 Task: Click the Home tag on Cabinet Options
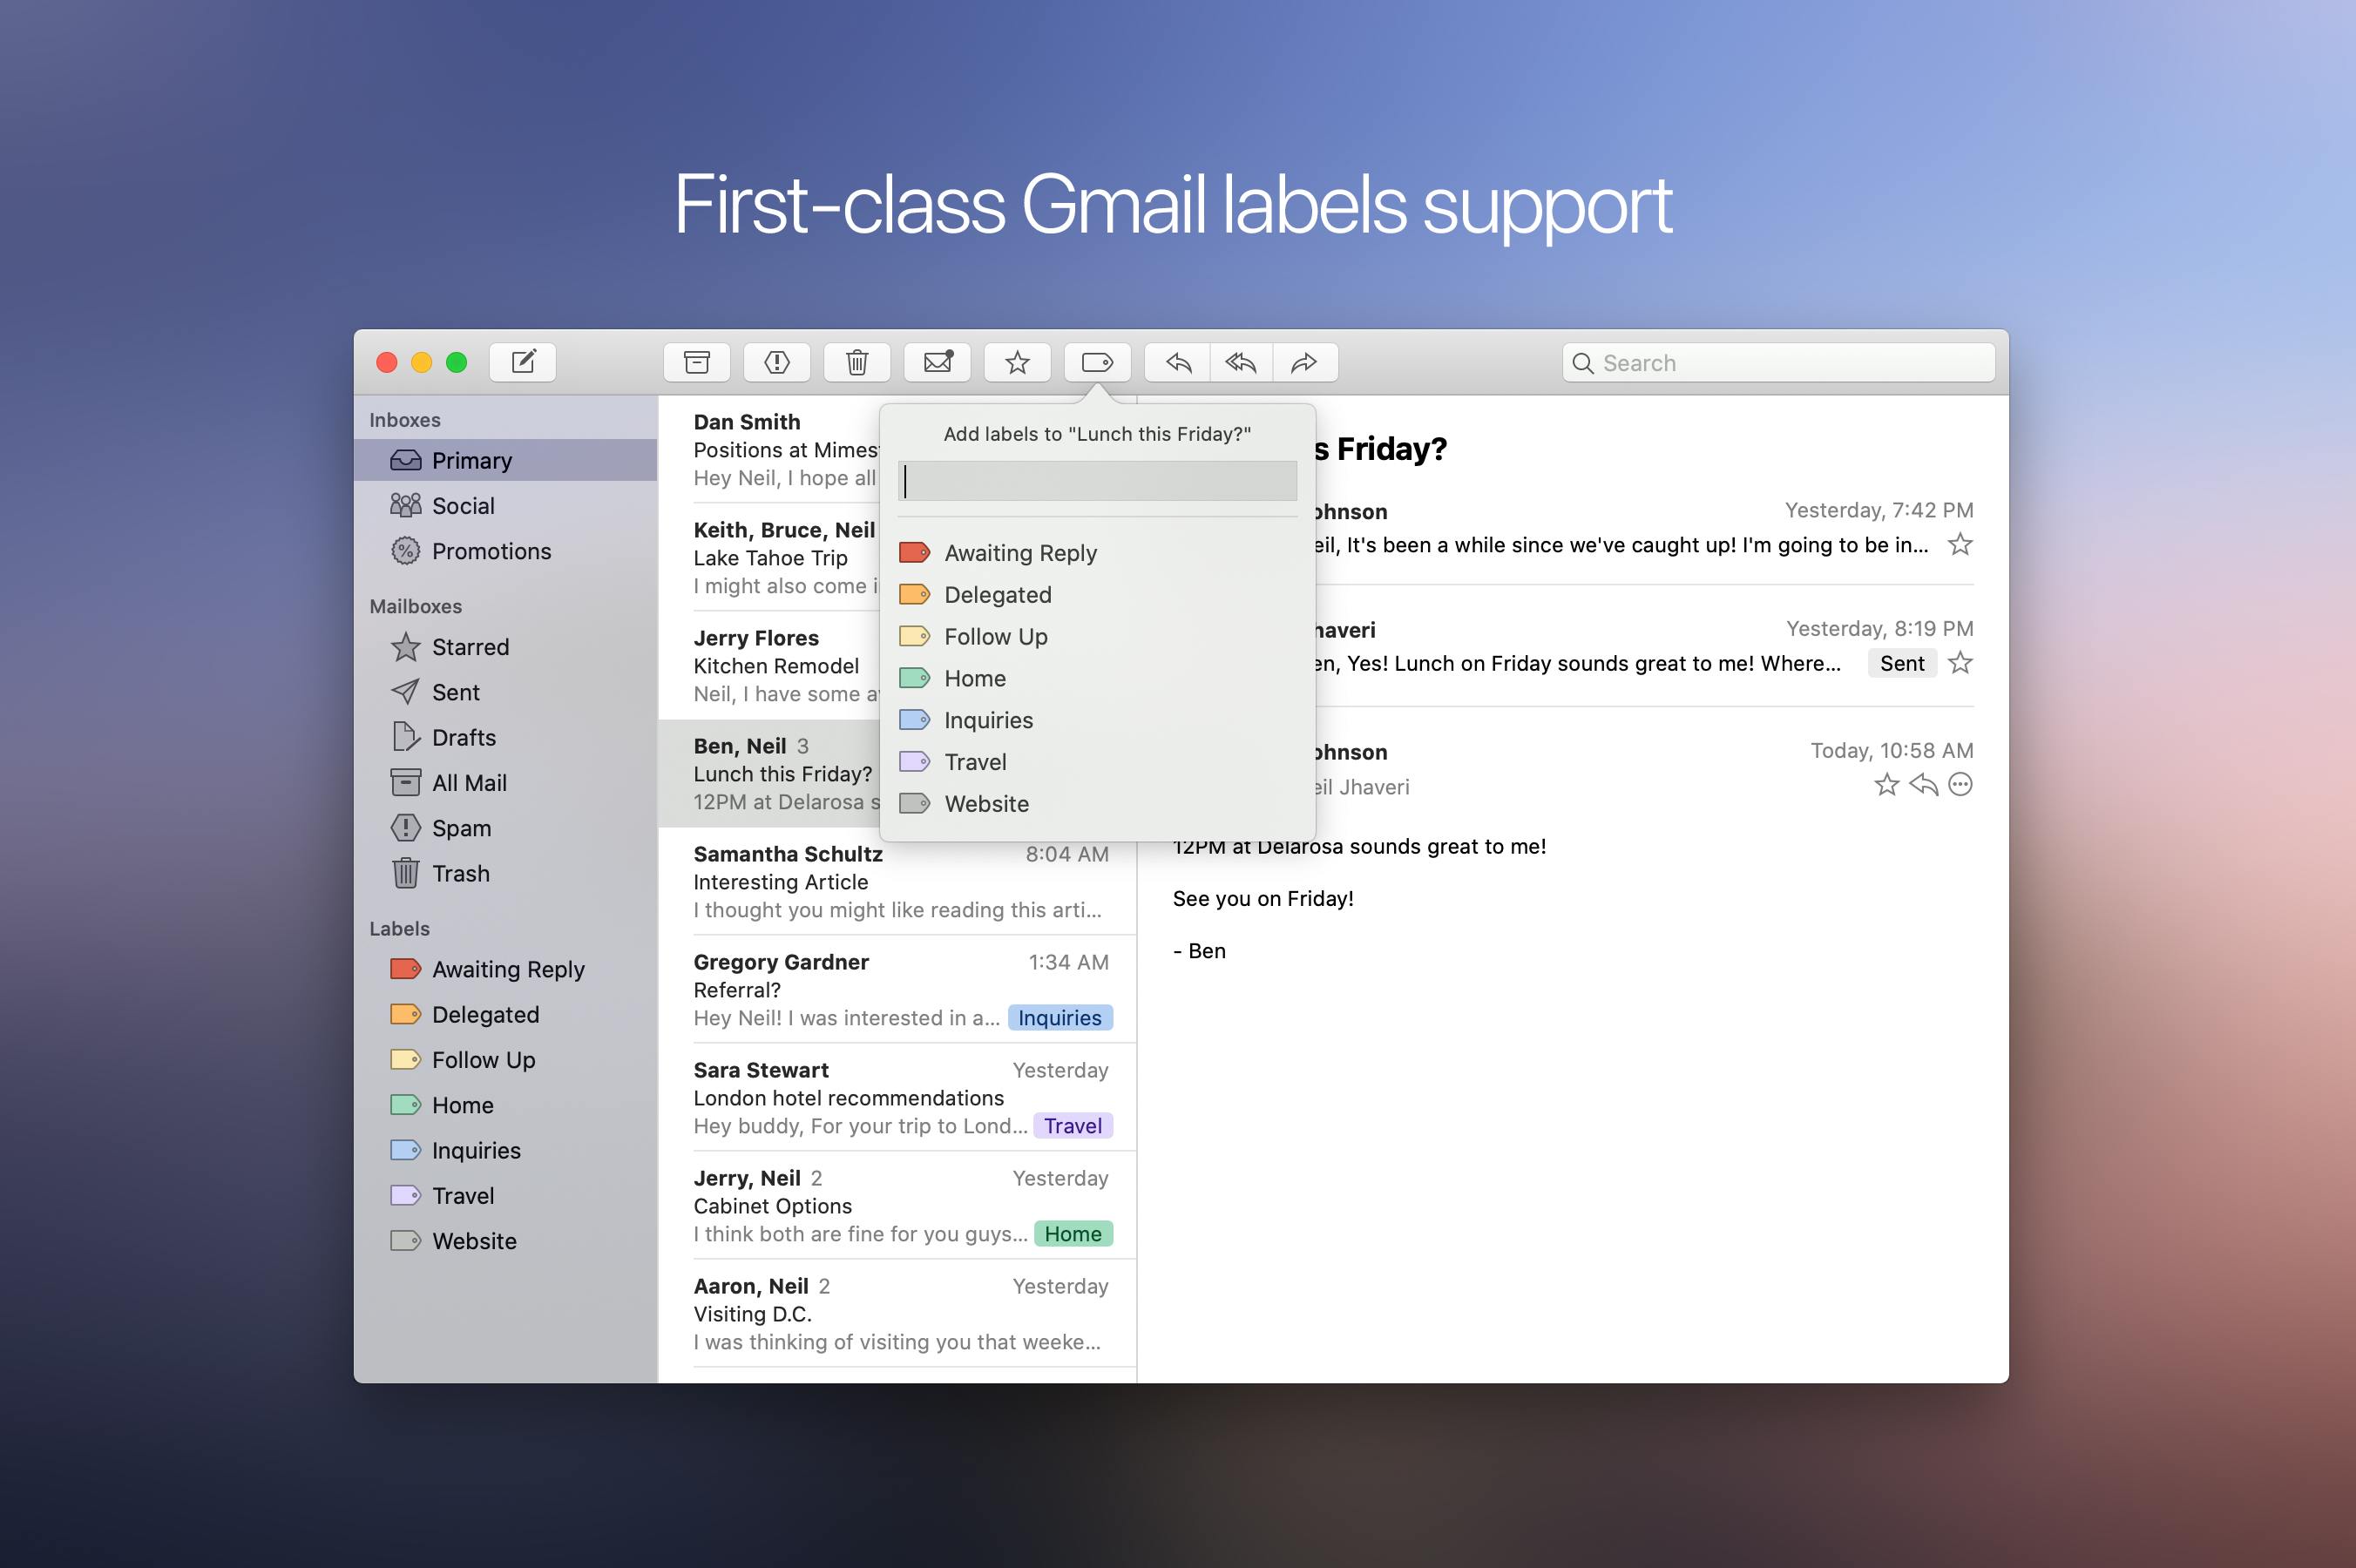(1073, 1234)
